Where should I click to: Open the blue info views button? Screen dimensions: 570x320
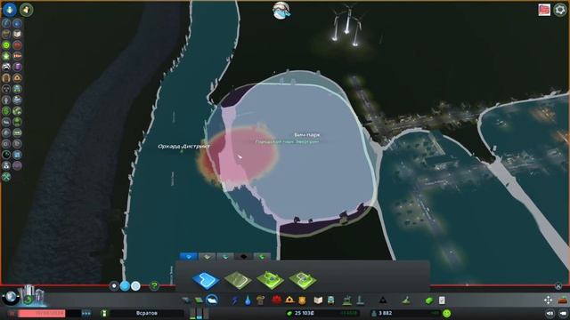coord(10,10)
